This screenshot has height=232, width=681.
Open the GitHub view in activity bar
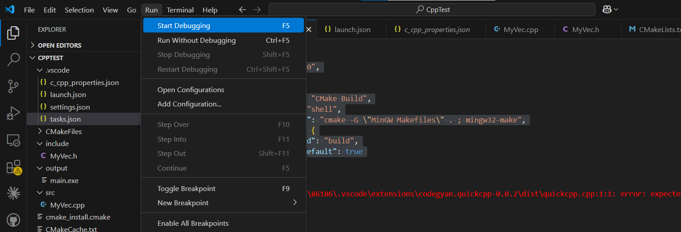coord(13,220)
